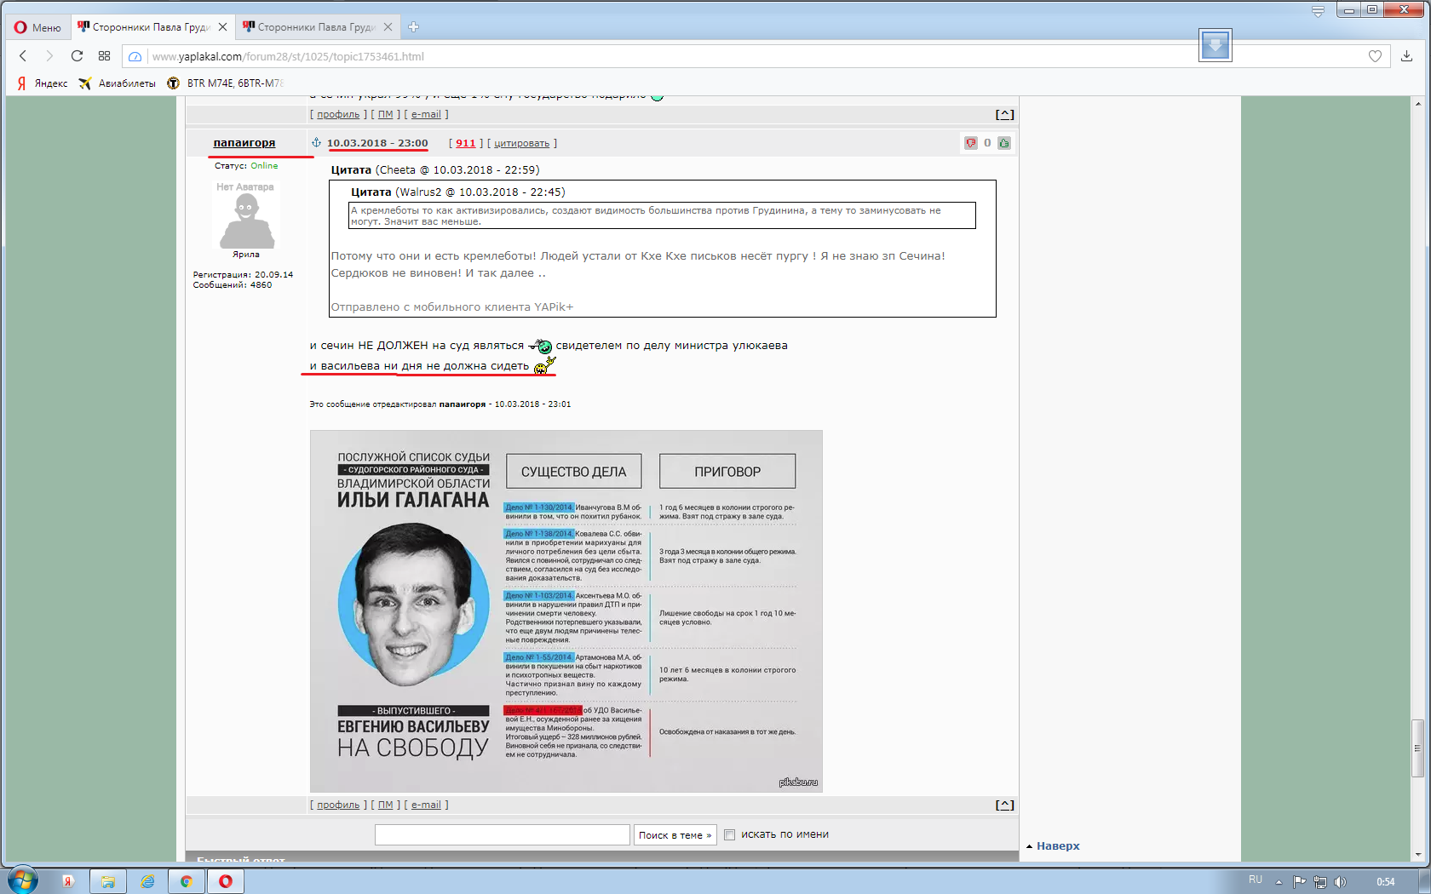Open папаигоря user profile name
This screenshot has height=894, width=1431.
(244, 143)
